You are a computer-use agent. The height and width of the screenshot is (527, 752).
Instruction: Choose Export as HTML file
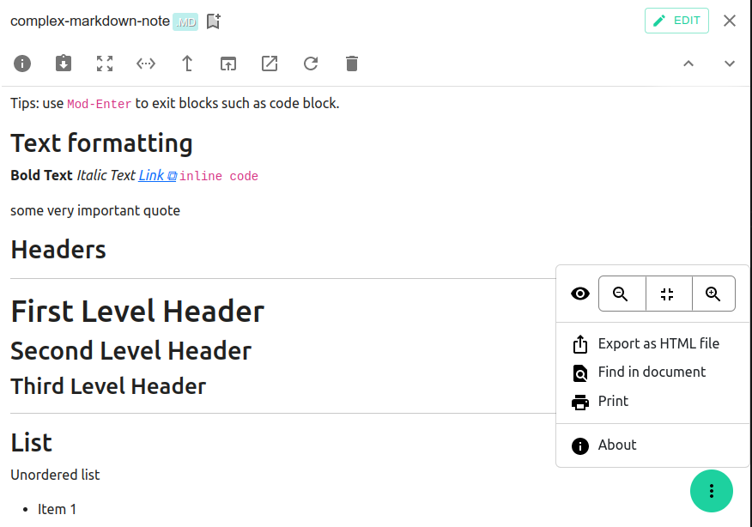(x=657, y=343)
